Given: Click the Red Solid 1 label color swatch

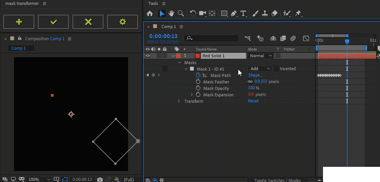Looking at the screenshot, I should pyautogui.click(x=178, y=56).
